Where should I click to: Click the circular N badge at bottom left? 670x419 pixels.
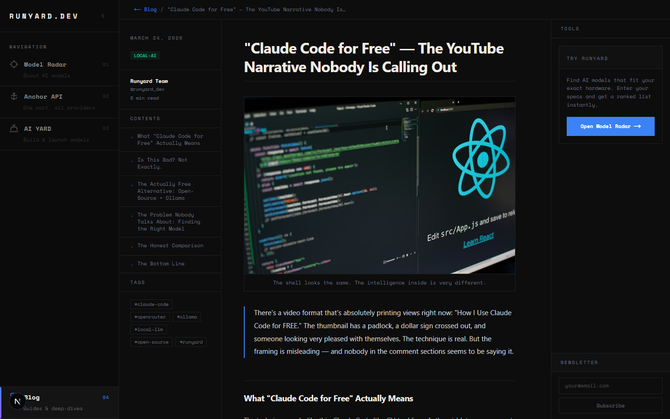(x=17, y=401)
